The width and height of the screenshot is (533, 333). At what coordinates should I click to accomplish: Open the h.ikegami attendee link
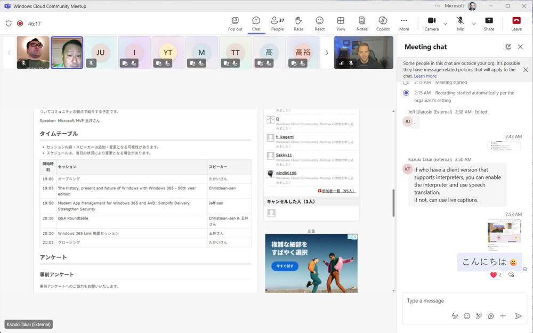click(x=285, y=136)
